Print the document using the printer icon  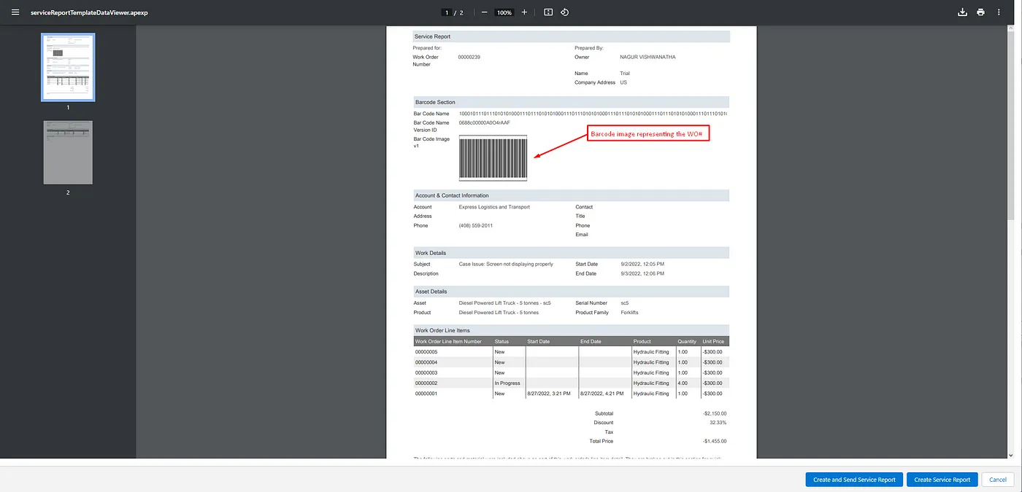[x=980, y=12]
